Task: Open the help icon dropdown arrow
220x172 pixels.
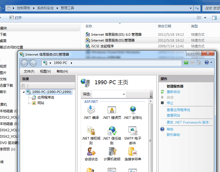Action: pos(211,63)
